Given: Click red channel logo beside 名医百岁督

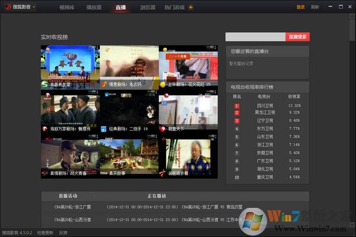Looking at the screenshot, I should coord(163,173).
